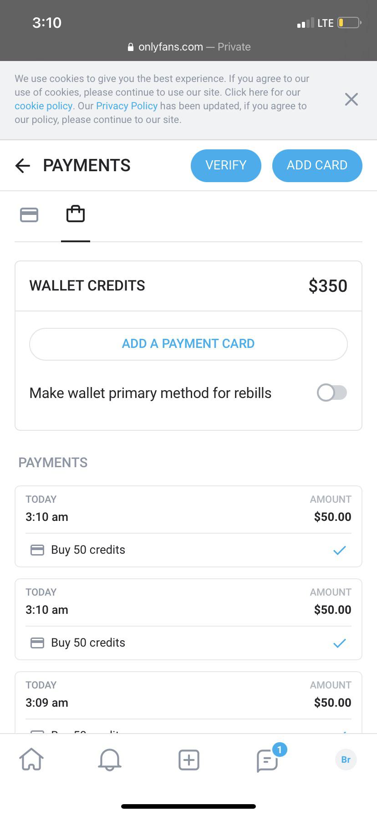Viewport: 377px width, 816px height.
Task: Open the cookie policy link
Action: click(x=43, y=106)
